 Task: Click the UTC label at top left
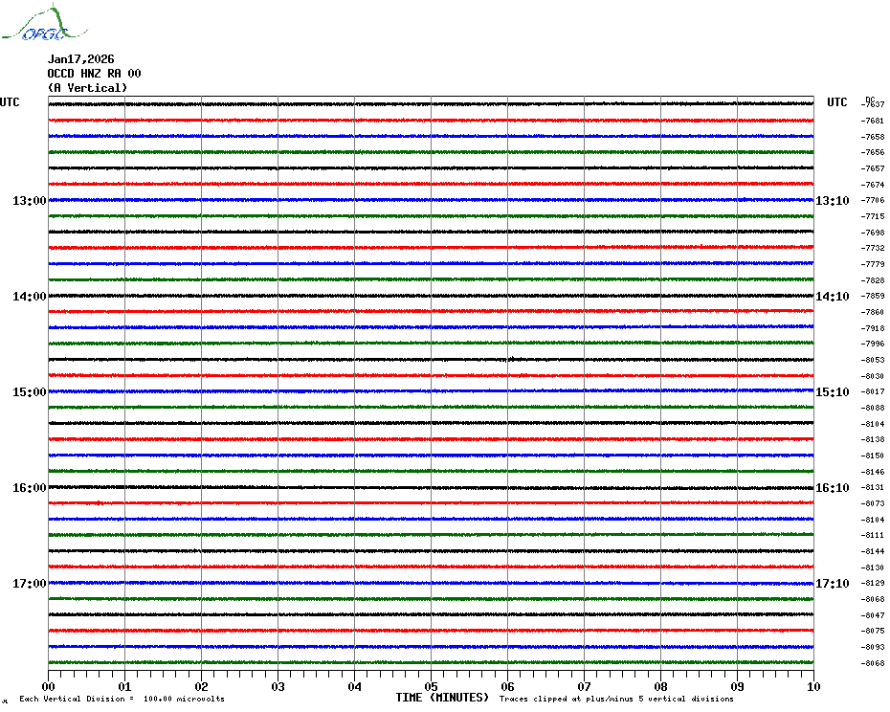point(10,102)
